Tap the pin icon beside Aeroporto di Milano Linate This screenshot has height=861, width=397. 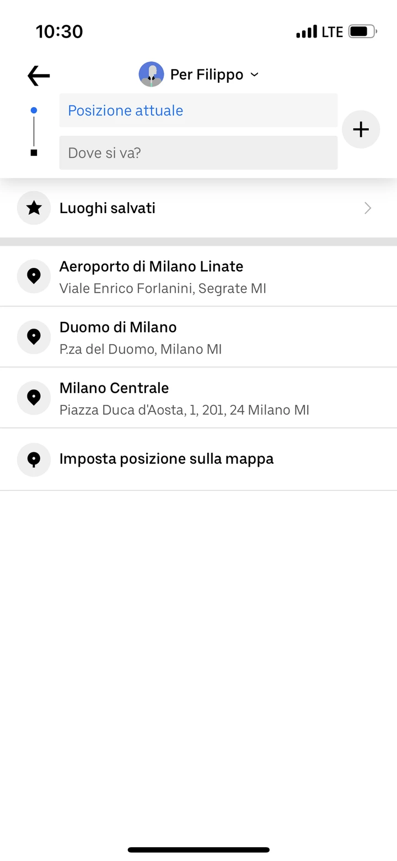(34, 276)
